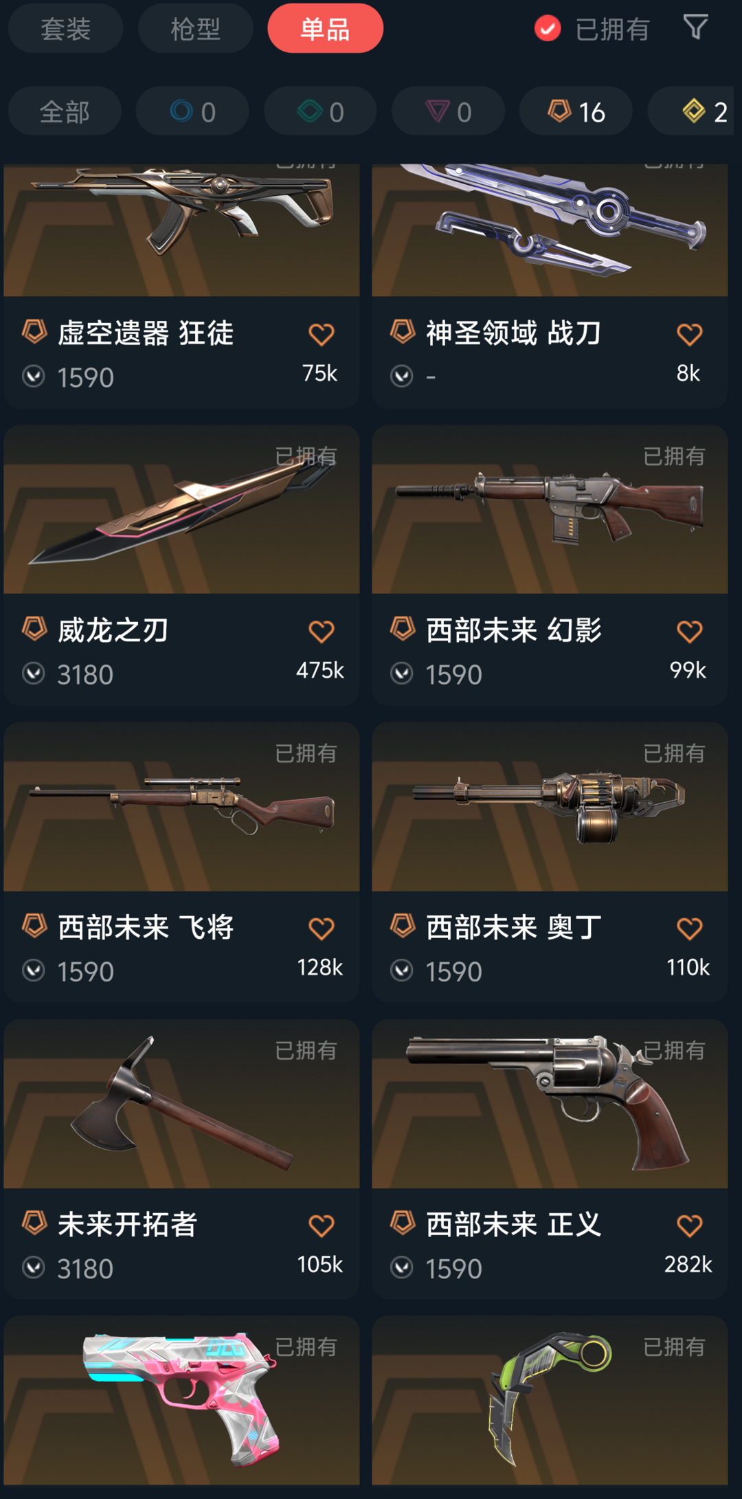Open the pink pistol skin thumbnail

181,1401
